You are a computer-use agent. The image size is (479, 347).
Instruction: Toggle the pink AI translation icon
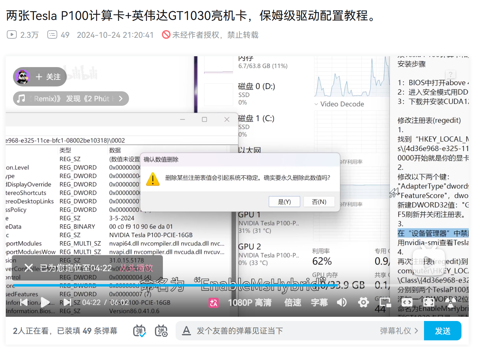pos(214,303)
